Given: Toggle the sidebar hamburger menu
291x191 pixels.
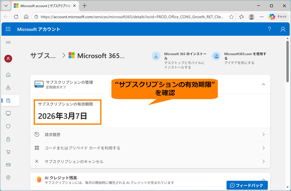Looking at the screenshot, I should pyautogui.click(x=8, y=42).
